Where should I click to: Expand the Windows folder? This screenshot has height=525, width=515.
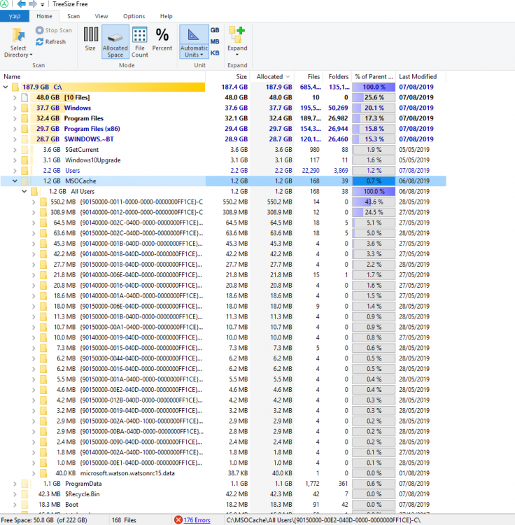click(15, 108)
